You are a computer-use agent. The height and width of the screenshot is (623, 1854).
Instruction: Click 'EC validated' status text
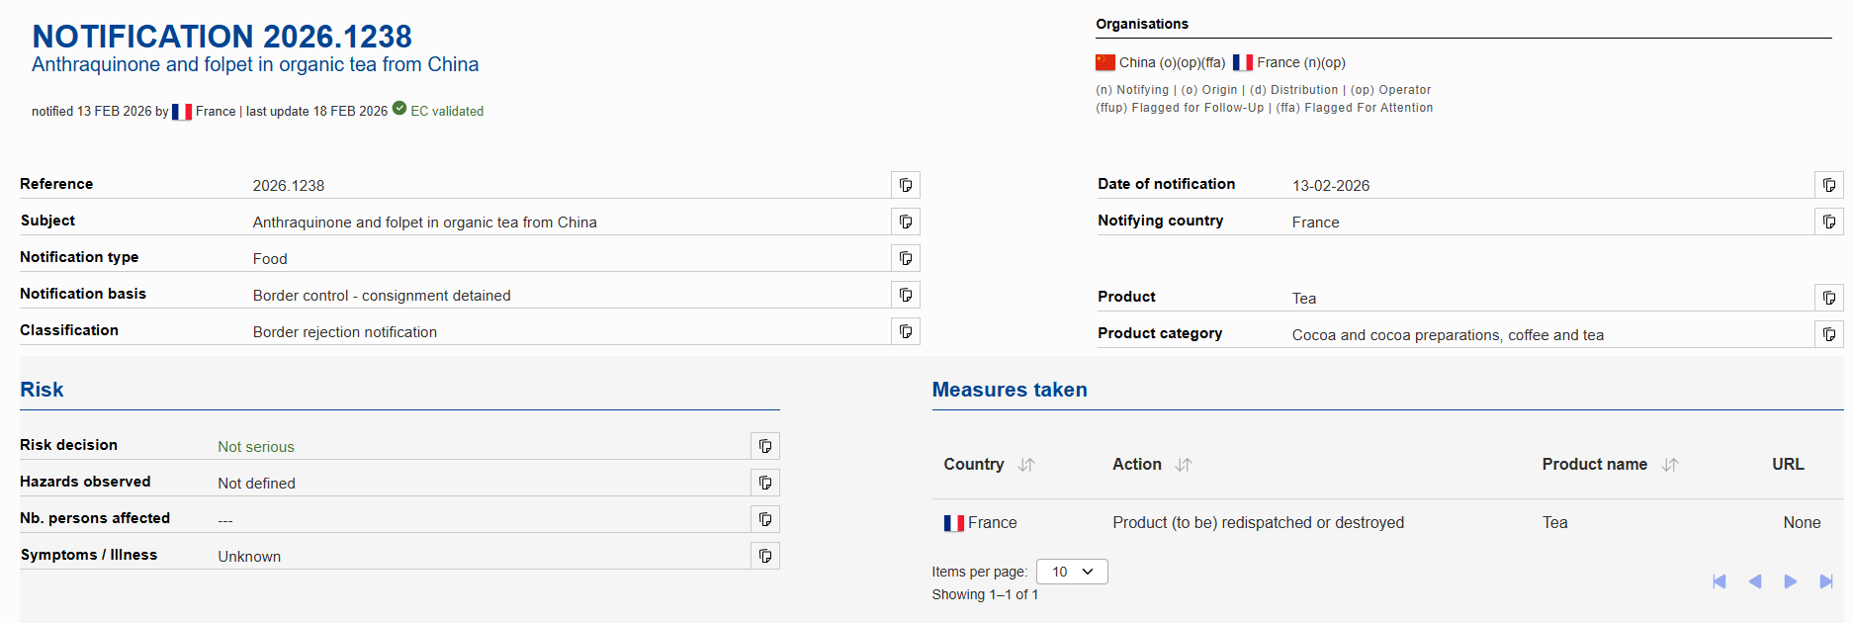tap(447, 112)
